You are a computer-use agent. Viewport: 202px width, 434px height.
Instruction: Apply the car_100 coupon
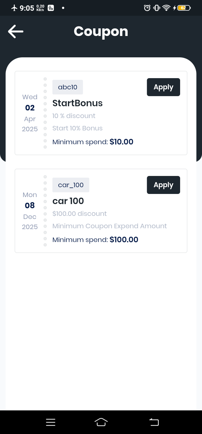point(164,185)
